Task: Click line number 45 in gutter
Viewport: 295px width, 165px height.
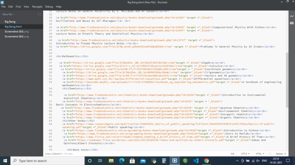Action: pos(50,56)
